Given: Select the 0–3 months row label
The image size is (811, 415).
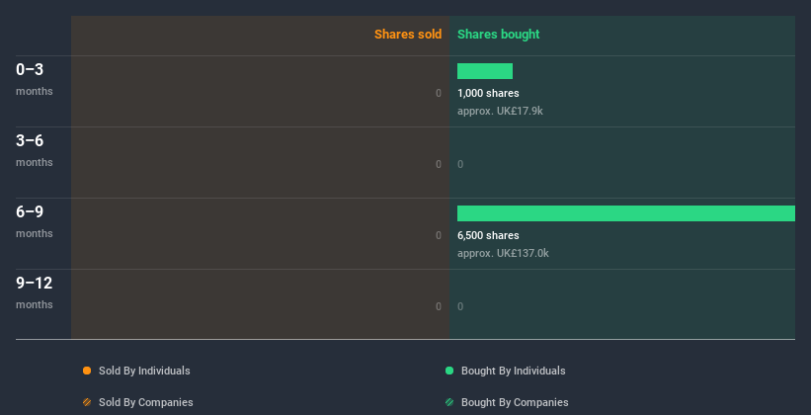Looking at the screenshot, I should [x=35, y=79].
